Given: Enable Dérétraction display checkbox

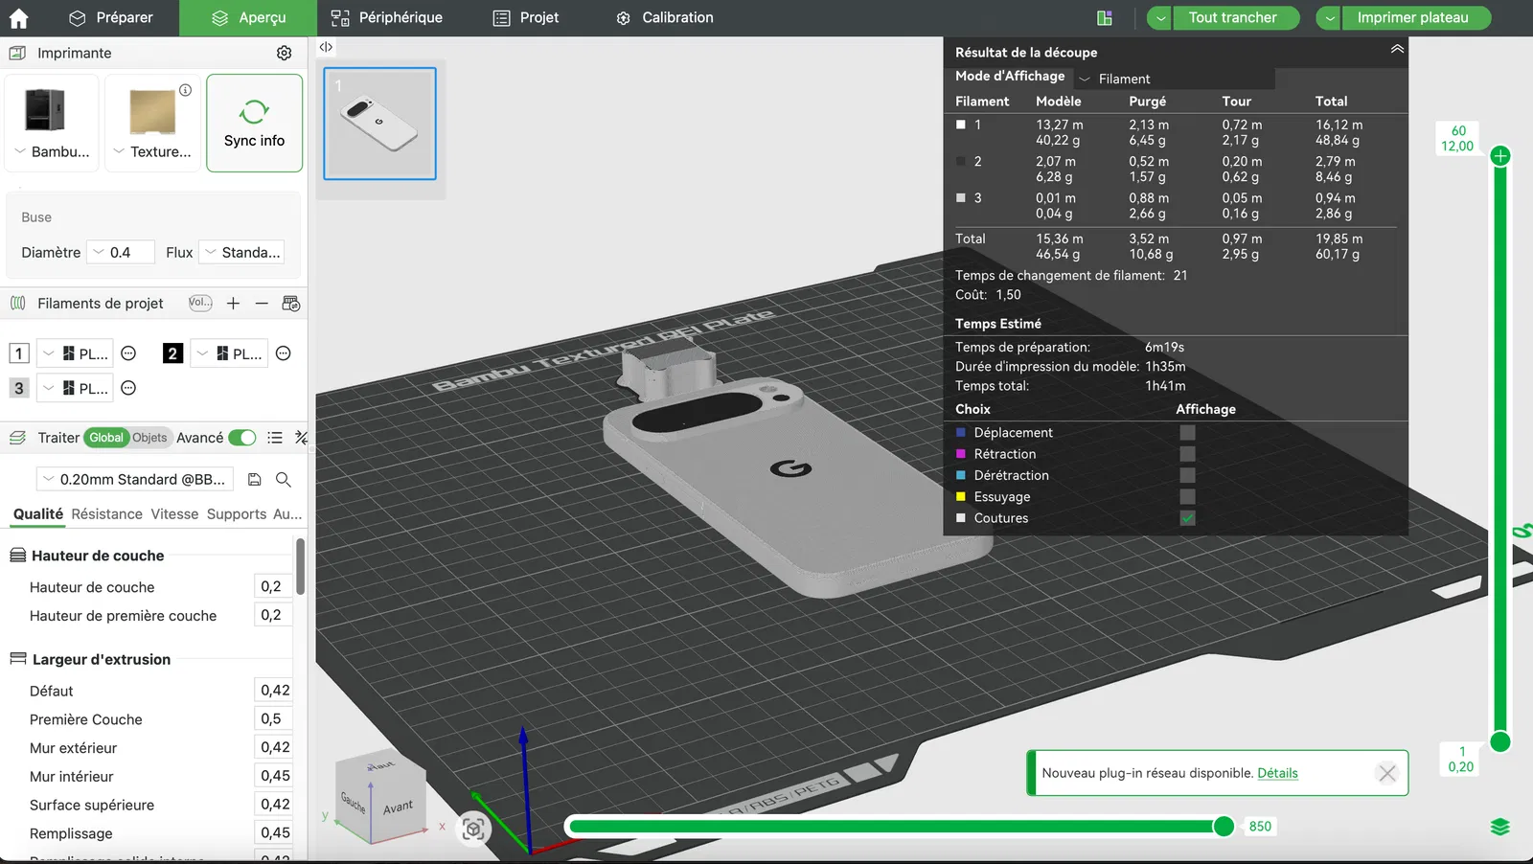Looking at the screenshot, I should pyautogui.click(x=1187, y=475).
